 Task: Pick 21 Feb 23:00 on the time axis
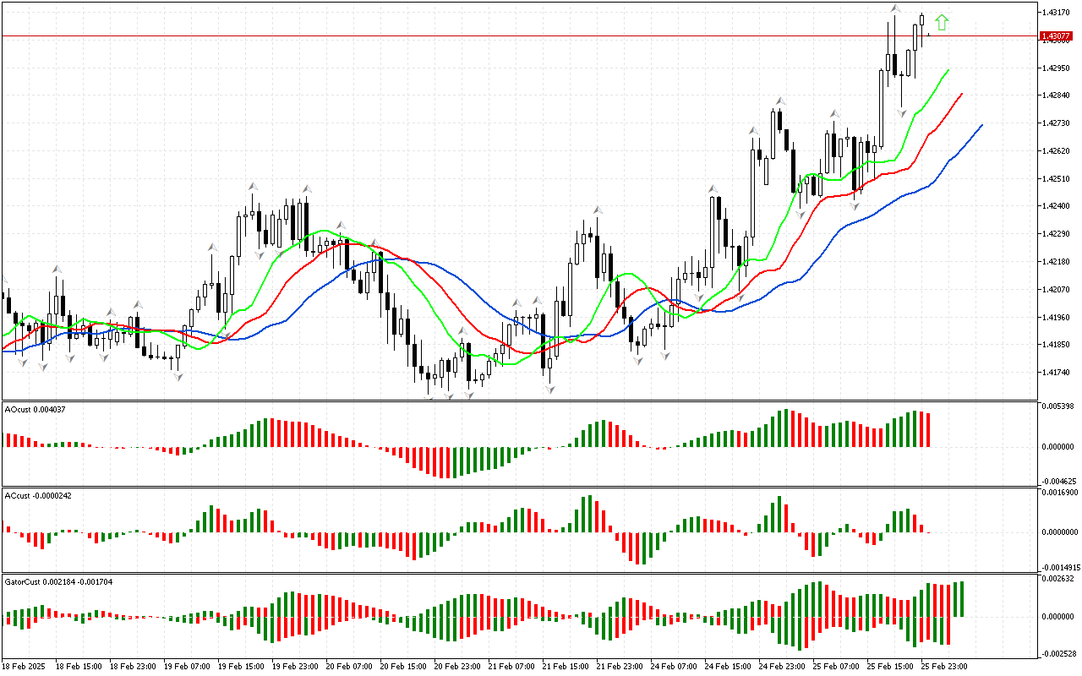tap(619, 667)
